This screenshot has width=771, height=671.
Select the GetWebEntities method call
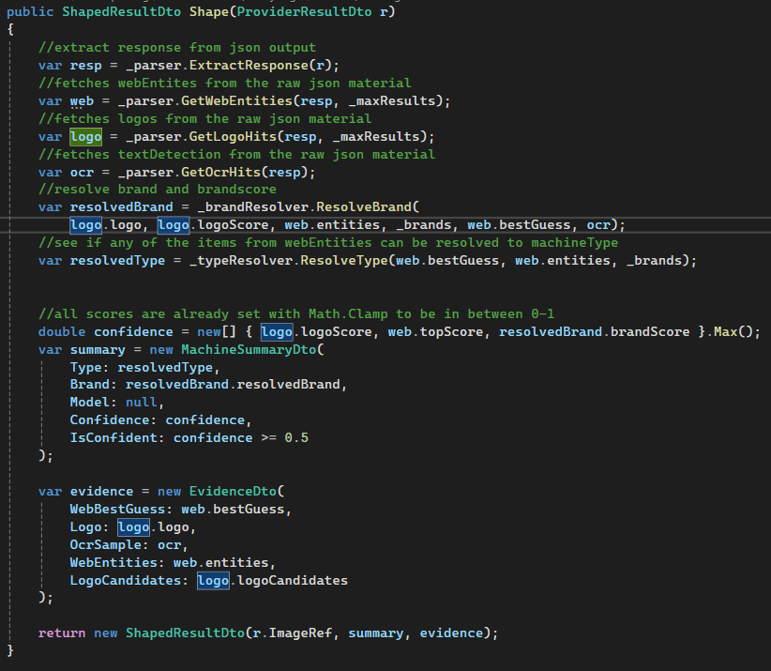(237, 100)
